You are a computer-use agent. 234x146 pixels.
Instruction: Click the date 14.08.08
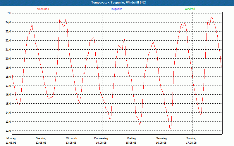pos(101,143)
